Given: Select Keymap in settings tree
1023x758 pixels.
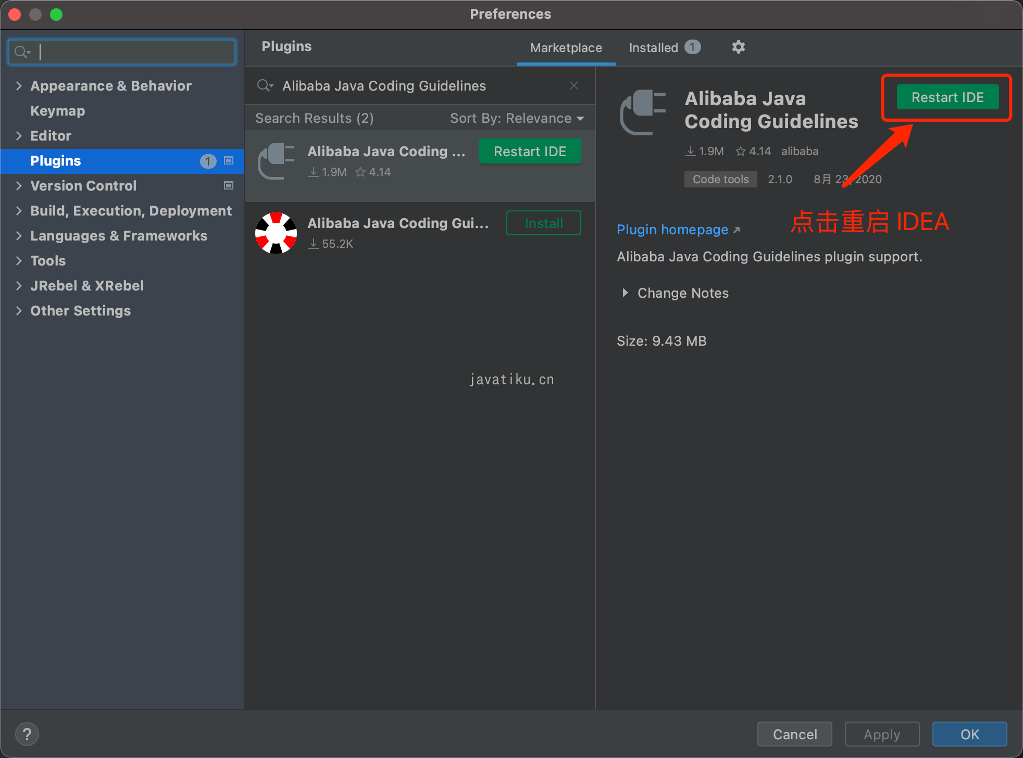Looking at the screenshot, I should (x=57, y=111).
